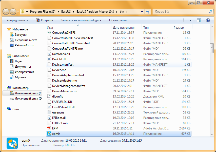The image size is (216, 152).
Task: Click the Favorites star icon (Избранное)
Action: pyautogui.click(x=9, y=29)
